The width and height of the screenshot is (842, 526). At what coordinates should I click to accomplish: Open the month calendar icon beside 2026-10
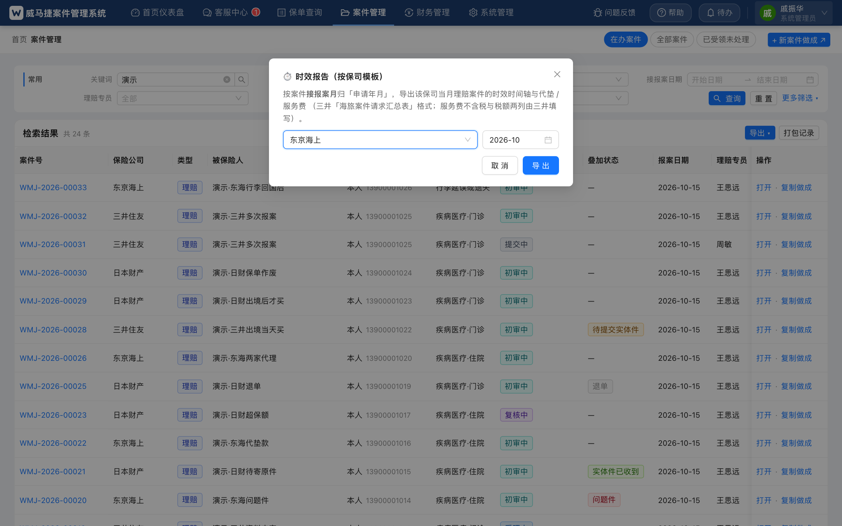(x=548, y=140)
